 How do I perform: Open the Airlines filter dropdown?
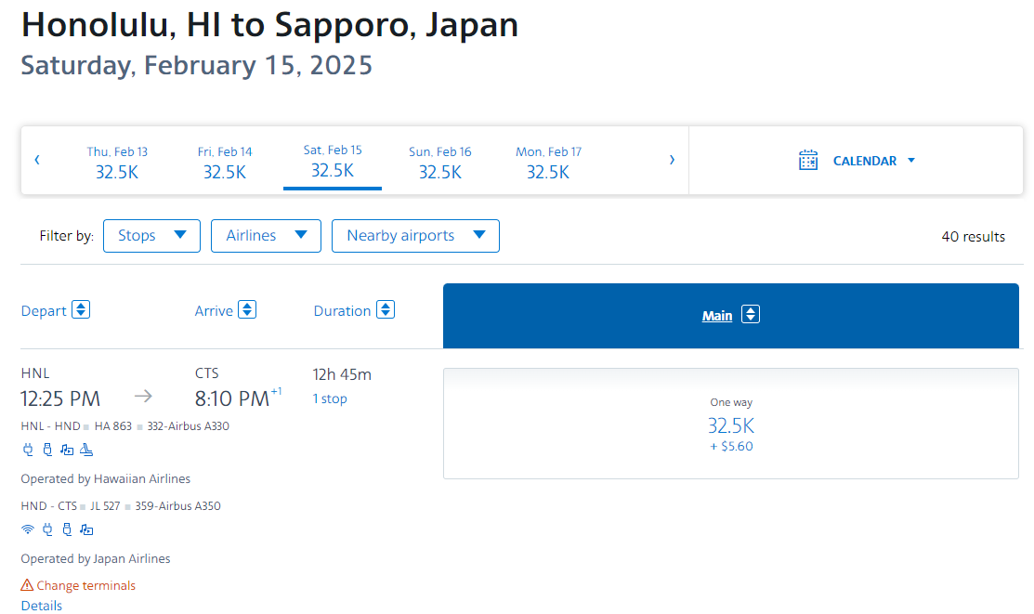click(x=266, y=235)
